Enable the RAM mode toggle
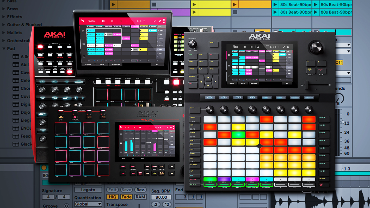The width and height of the screenshot is (370, 208). pos(140,197)
